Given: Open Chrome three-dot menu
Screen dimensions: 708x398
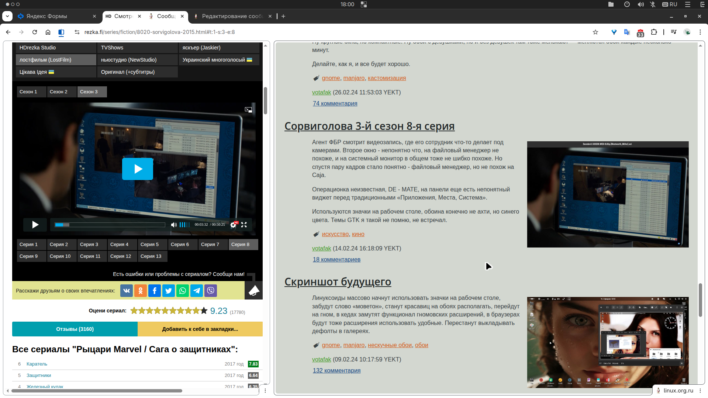Looking at the screenshot, I should click(700, 32).
